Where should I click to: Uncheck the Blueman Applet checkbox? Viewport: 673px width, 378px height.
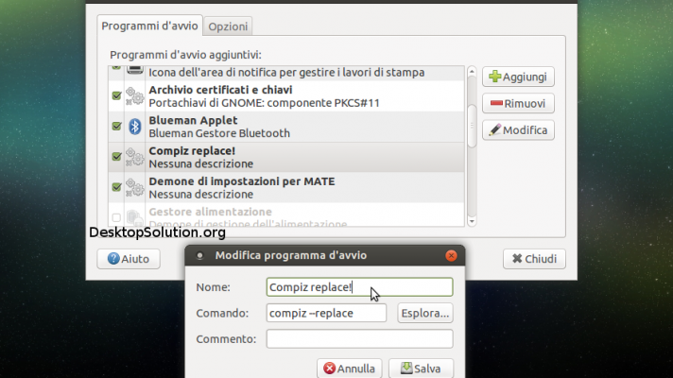(116, 126)
